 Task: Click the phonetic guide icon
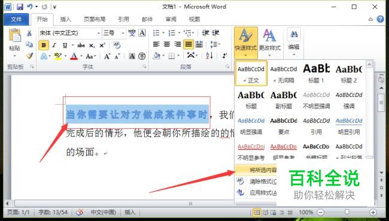click(132, 33)
